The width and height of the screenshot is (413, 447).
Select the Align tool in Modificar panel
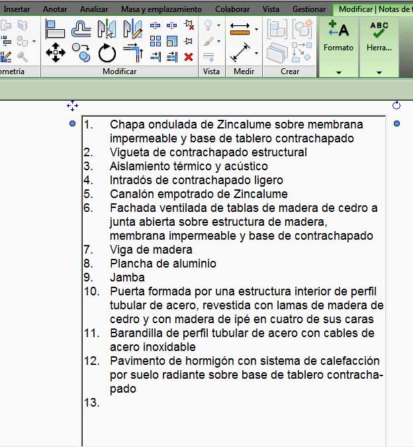[x=55, y=29]
